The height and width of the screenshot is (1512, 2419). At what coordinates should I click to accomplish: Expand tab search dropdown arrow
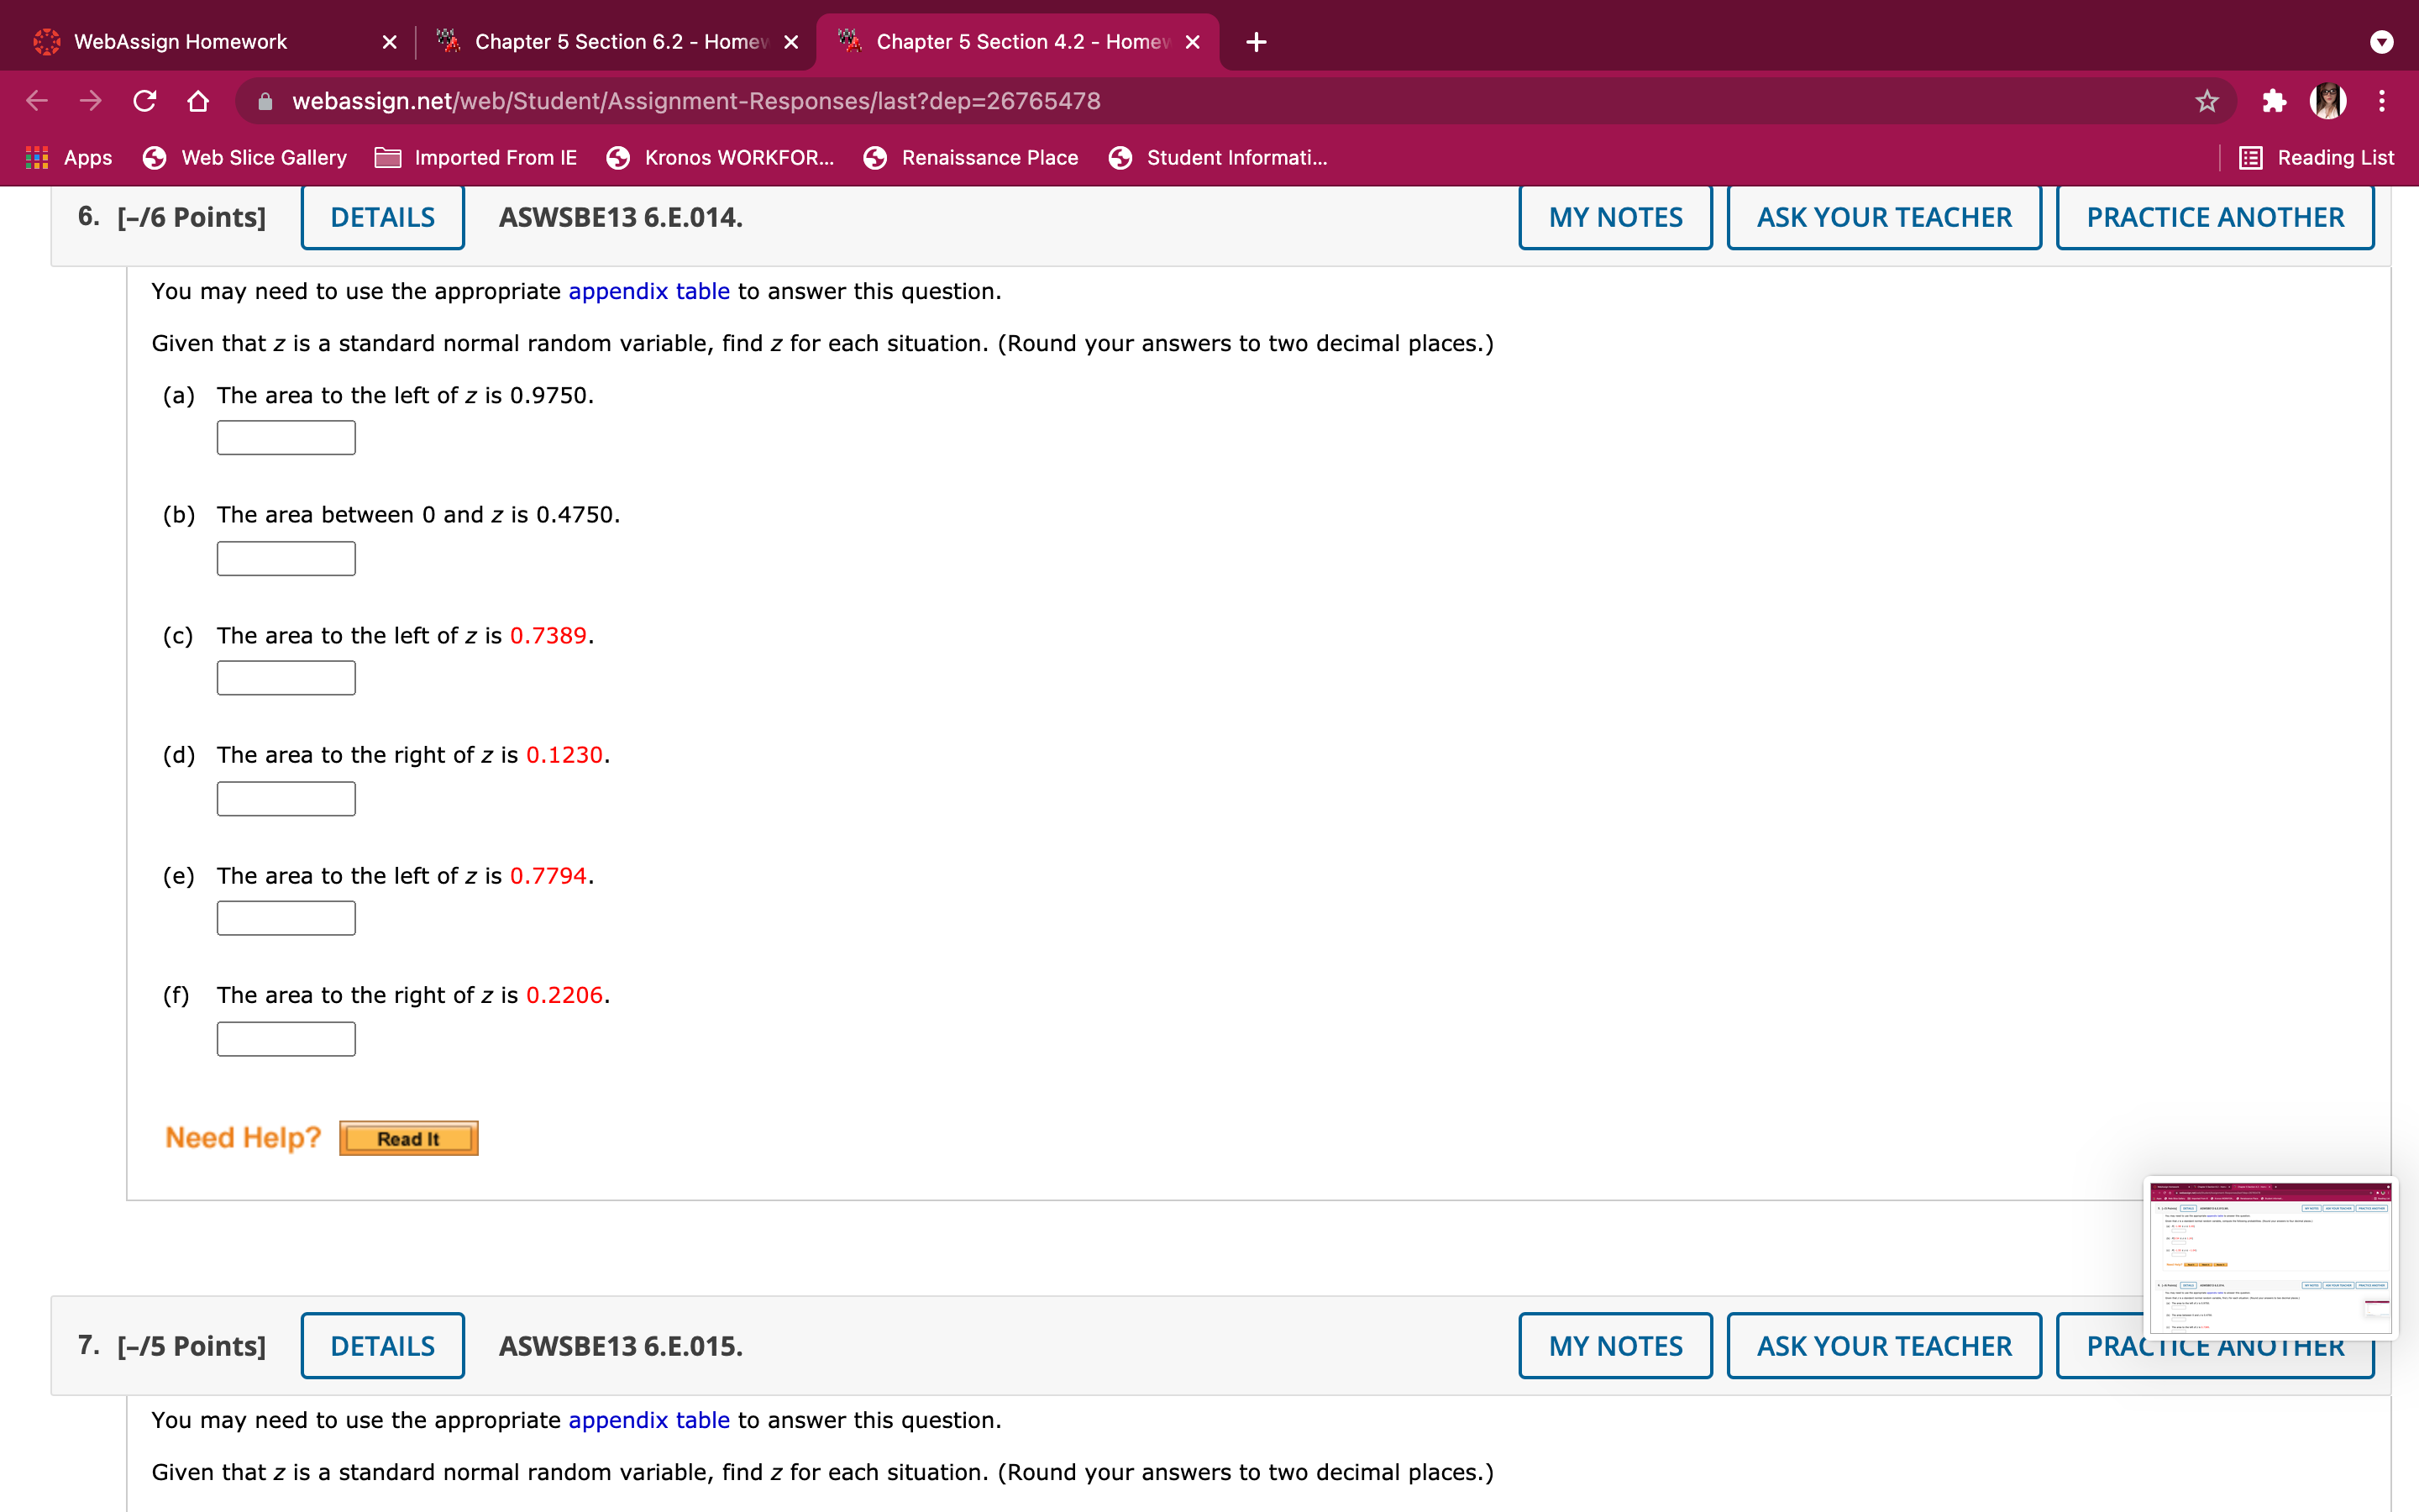2381,42
